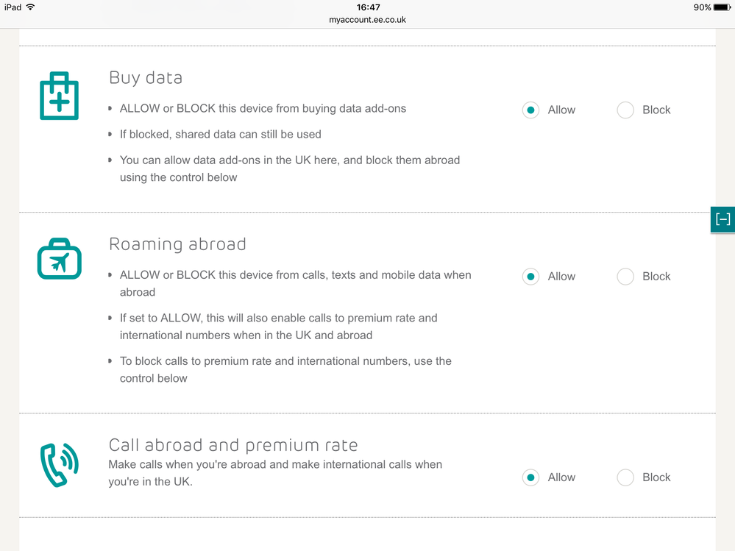The width and height of the screenshot is (735, 551).
Task: Select Block for Roaming abroad
Action: click(625, 277)
